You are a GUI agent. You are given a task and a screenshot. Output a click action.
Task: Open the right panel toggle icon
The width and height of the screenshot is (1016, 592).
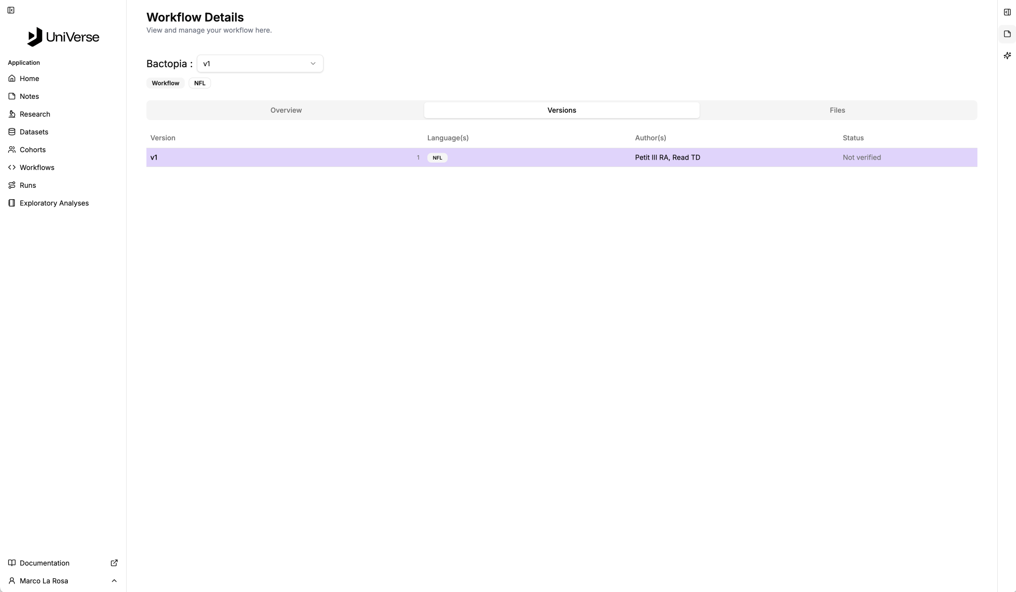point(1007,12)
